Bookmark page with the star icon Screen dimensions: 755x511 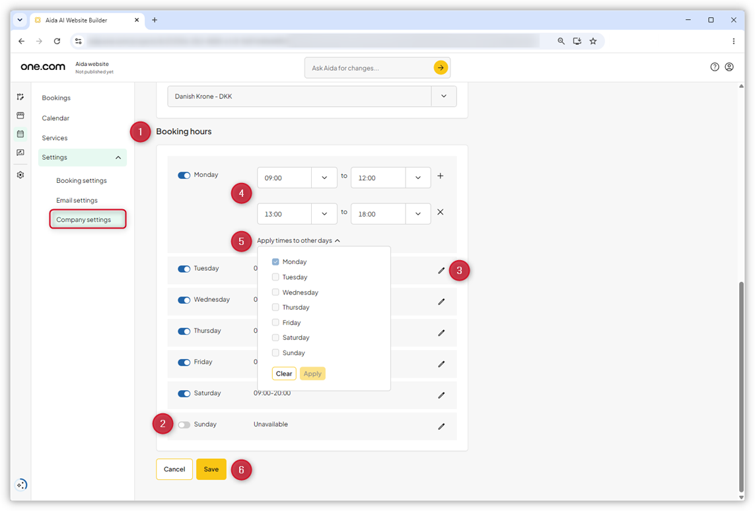pos(593,42)
